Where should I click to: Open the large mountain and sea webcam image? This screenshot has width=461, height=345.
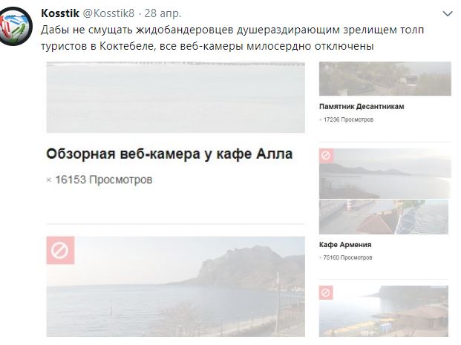pos(175,286)
